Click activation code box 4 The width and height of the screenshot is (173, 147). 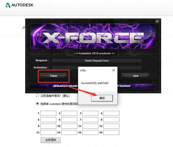coord(111,113)
